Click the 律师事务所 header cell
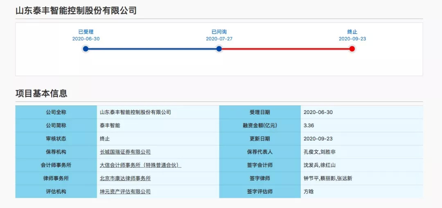The height and width of the screenshot is (208, 442). pos(56,179)
